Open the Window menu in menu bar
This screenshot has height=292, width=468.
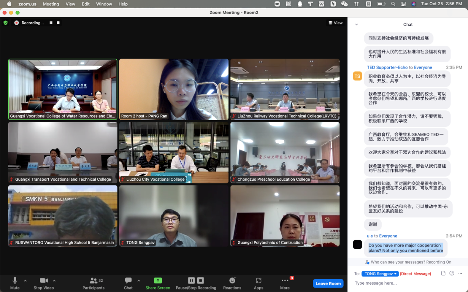[104, 4]
